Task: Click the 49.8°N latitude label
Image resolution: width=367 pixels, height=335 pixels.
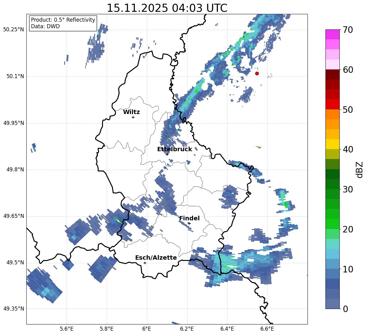Action: tap(15, 170)
